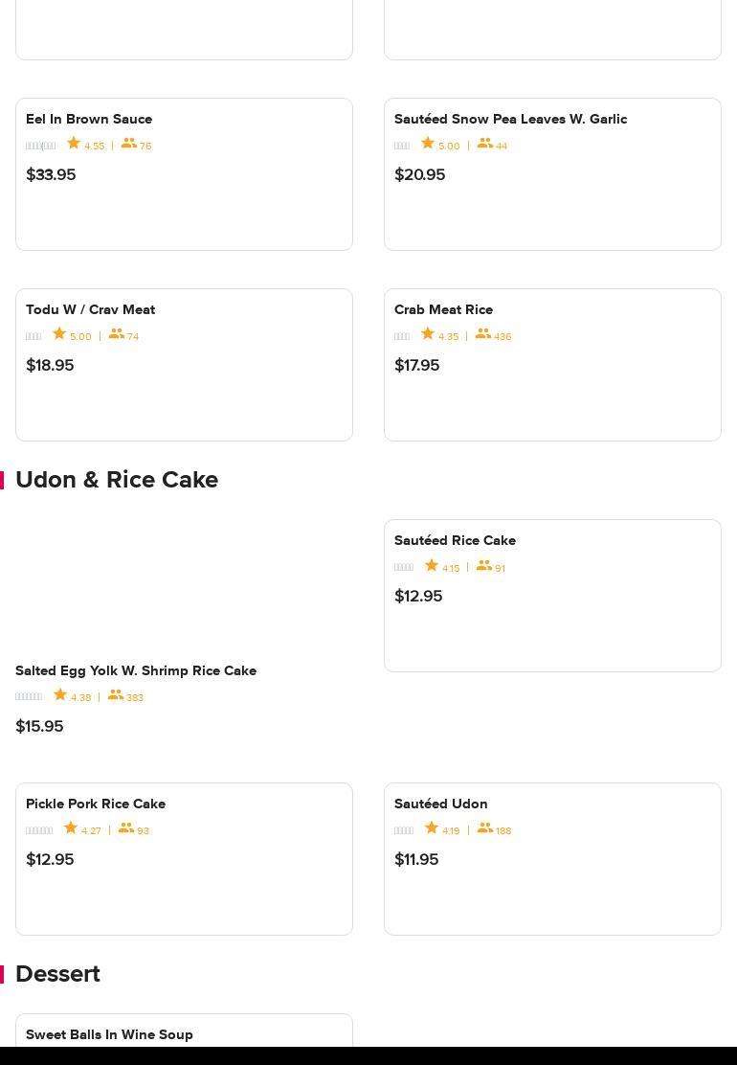This screenshot has height=1065, width=737.
Task: Open Sautéed Snow Pea Leaves W. Garlic
Action: pos(510,119)
